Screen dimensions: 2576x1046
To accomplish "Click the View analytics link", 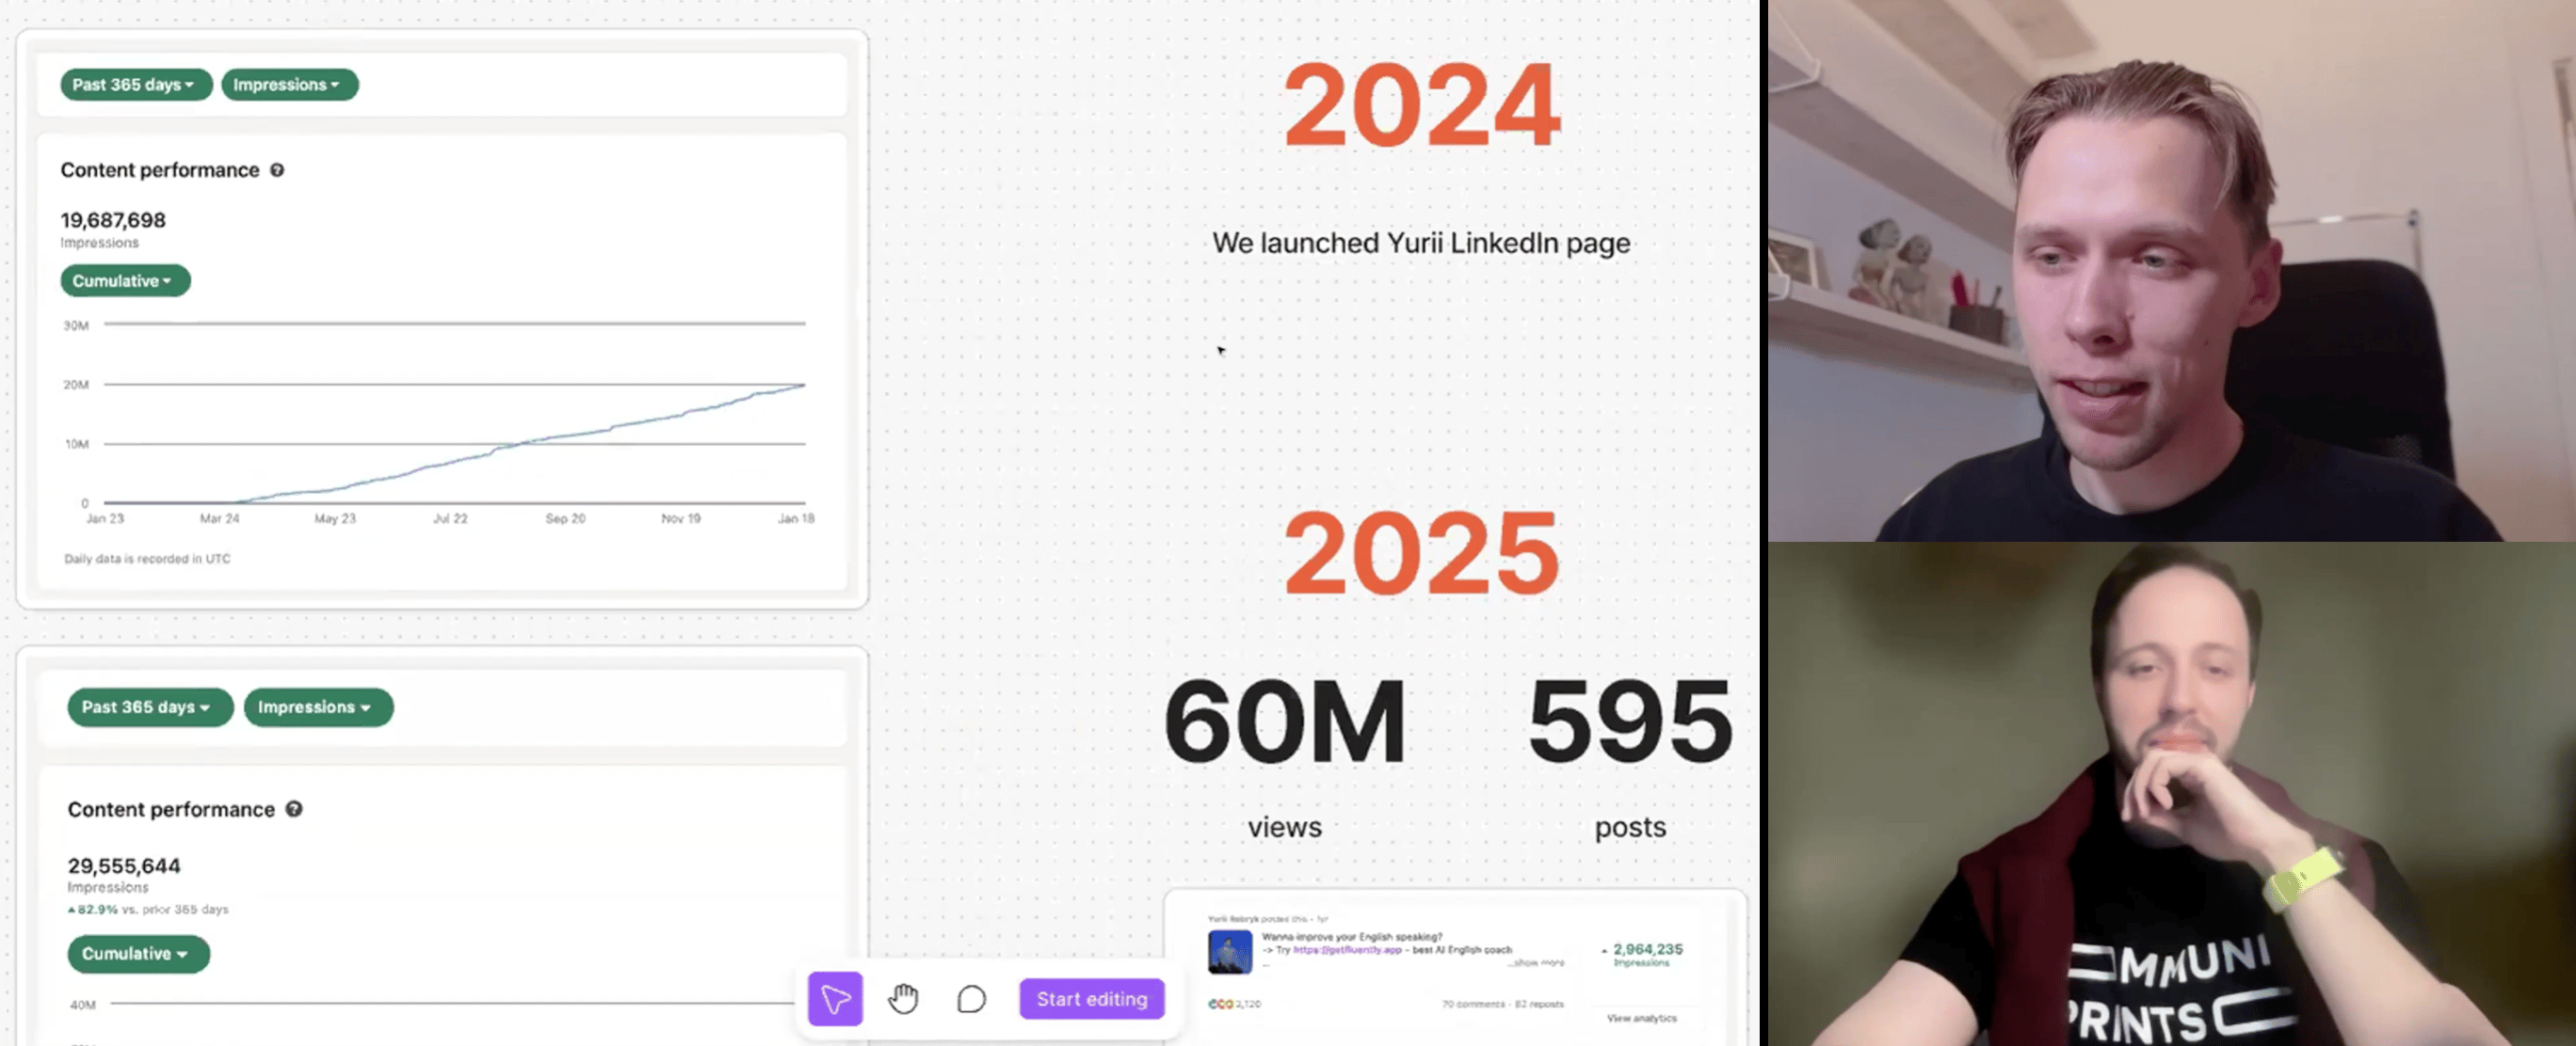I will click(1641, 1018).
